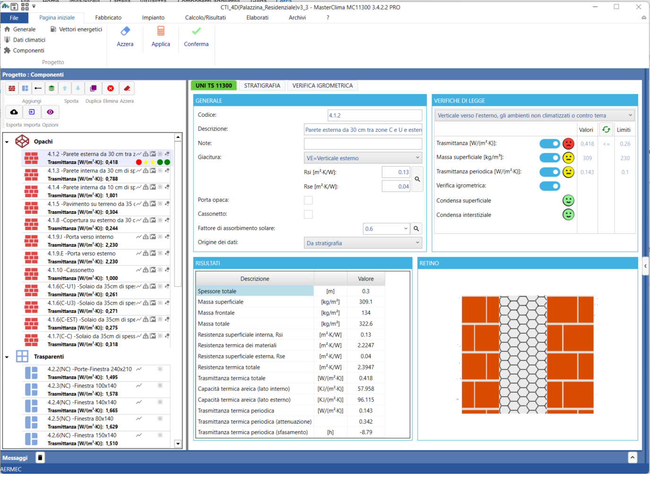Open Generale project section

(x=20, y=29)
